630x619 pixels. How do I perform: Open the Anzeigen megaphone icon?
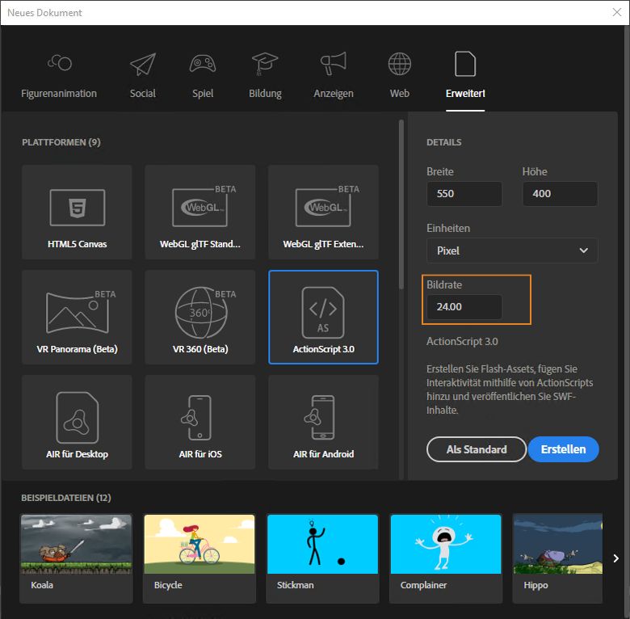point(333,63)
